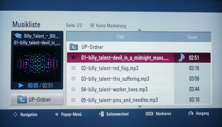Toggle the Keine Markierung checkbox
The height and width of the screenshot is (127, 222).
pyautogui.click(x=92, y=25)
